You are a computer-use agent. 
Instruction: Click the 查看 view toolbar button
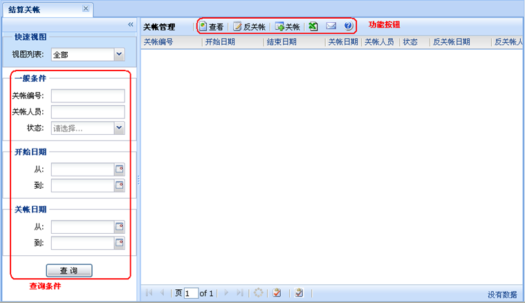(211, 26)
